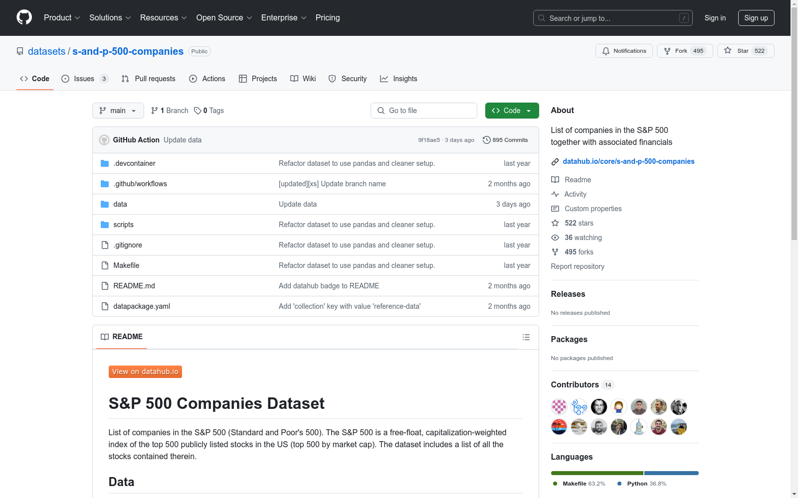
Task: Click the first contributor avatar with pink checkerboard
Action: pos(559,407)
